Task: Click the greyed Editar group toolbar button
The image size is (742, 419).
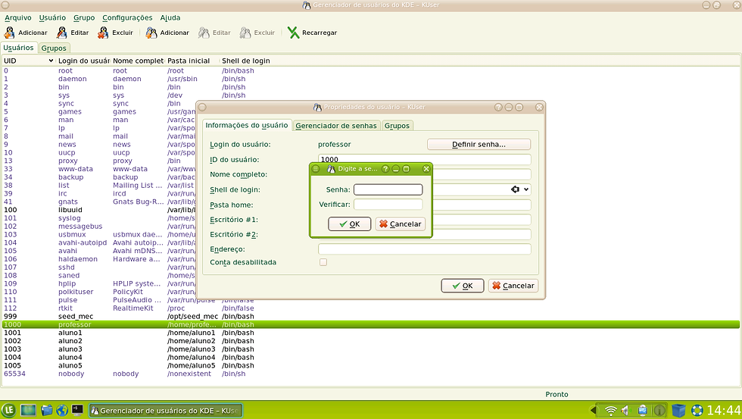Action: 214,33
